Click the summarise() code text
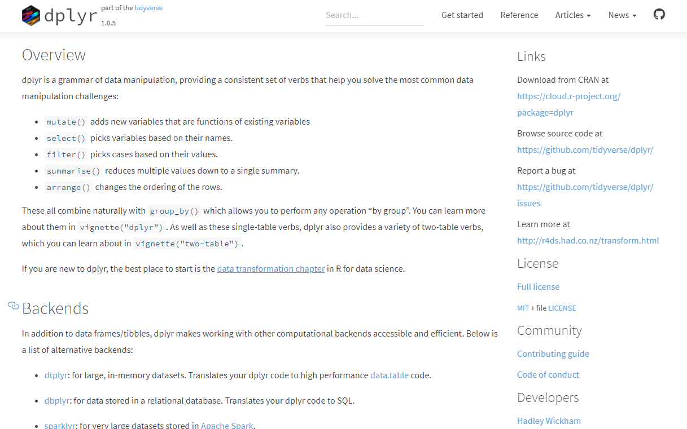 tap(73, 171)
